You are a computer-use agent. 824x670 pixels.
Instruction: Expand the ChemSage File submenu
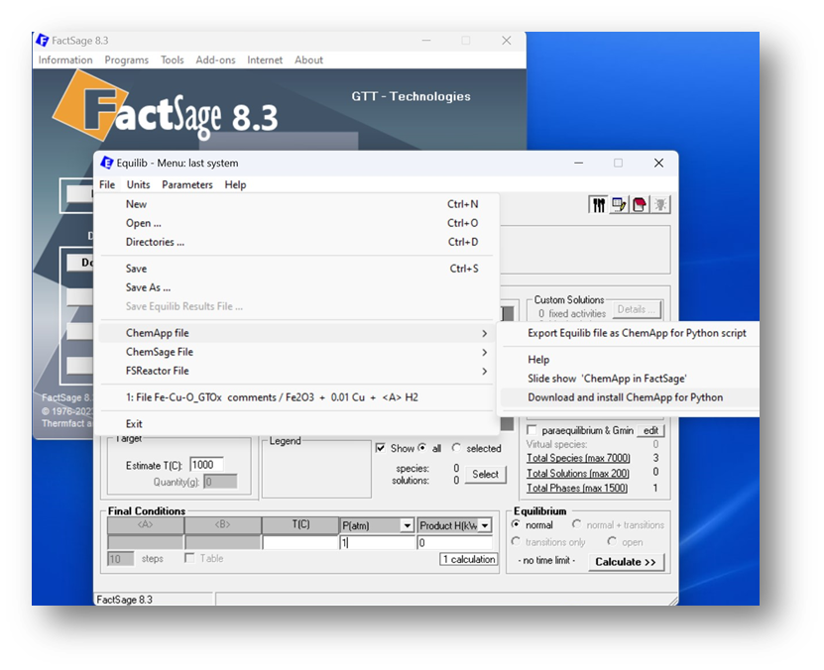[x=295, y=352]
